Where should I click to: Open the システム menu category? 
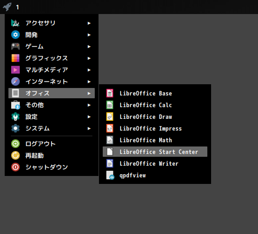[x=52, y=128]
